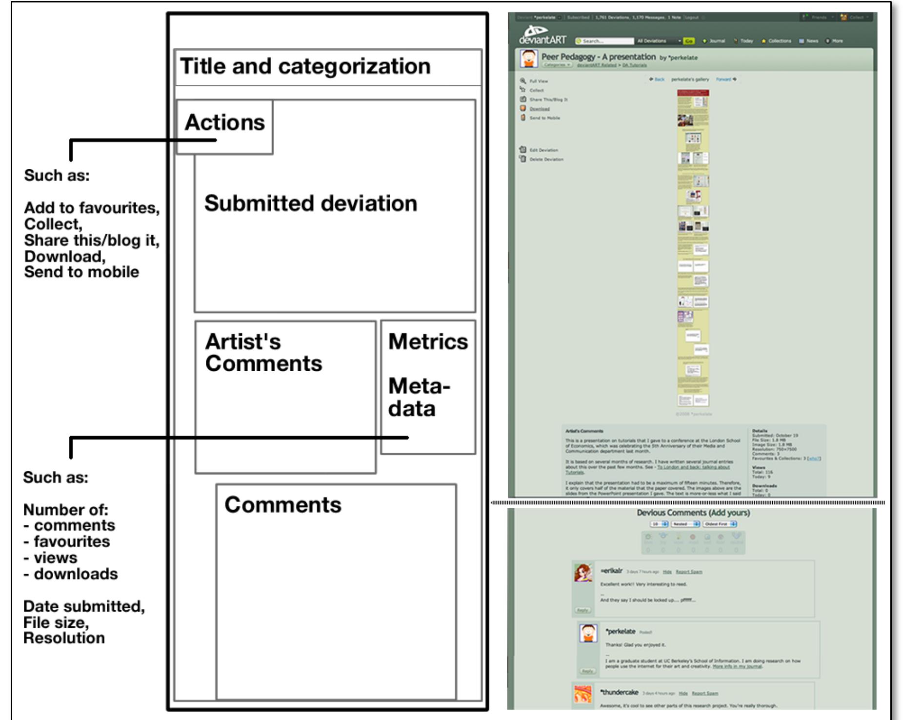Click the Forward gallery navigation link
Screen dimensions: 903x720
point(726,79)
